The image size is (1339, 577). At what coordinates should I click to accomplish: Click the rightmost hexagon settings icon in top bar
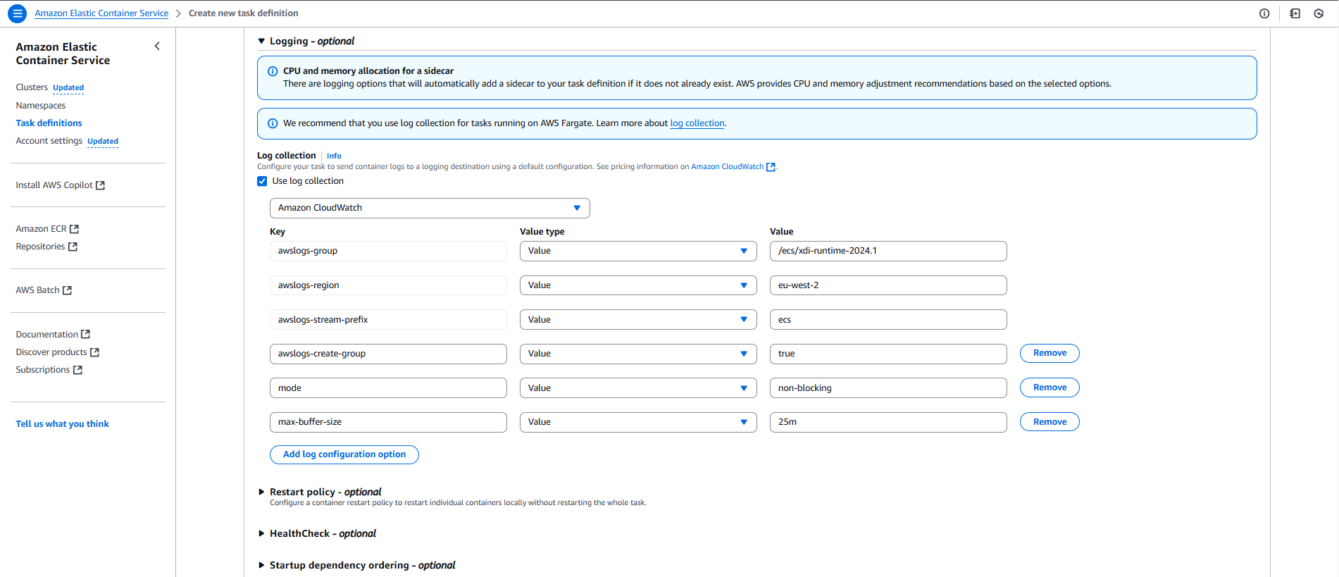1319,13
